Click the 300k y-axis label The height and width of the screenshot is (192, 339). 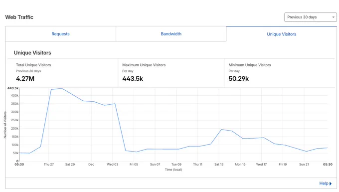click(x=14, y=112)
